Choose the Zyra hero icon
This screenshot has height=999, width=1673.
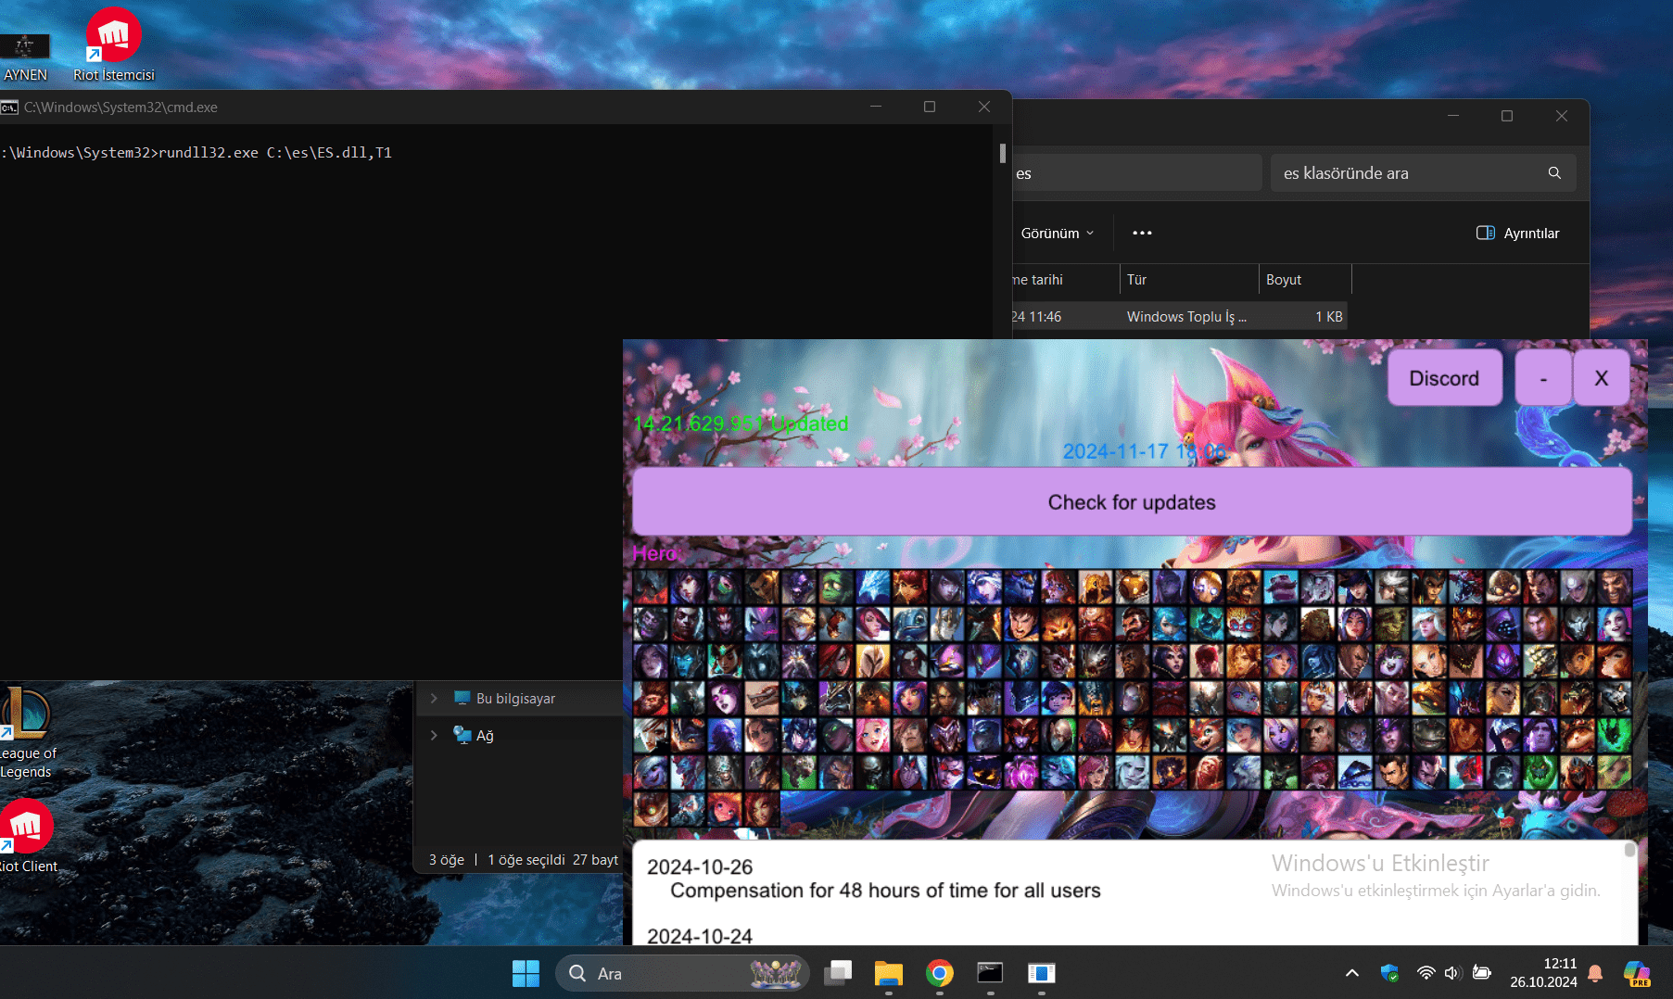(x=762, y=809)
